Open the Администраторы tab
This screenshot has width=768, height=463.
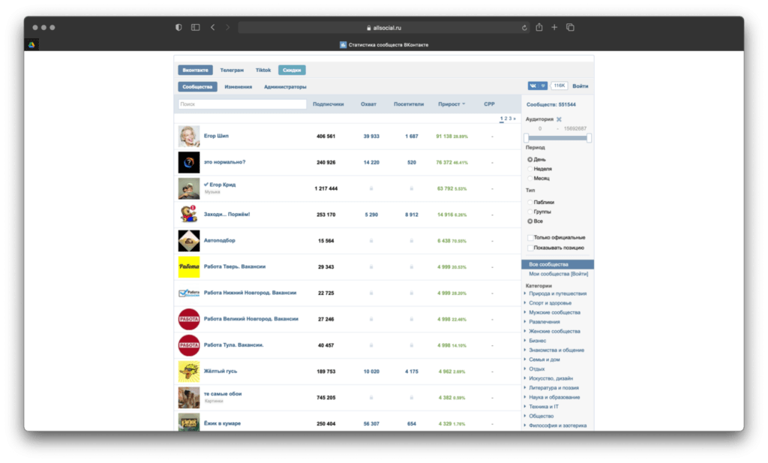pyautogui.click(x=285, y=87)
